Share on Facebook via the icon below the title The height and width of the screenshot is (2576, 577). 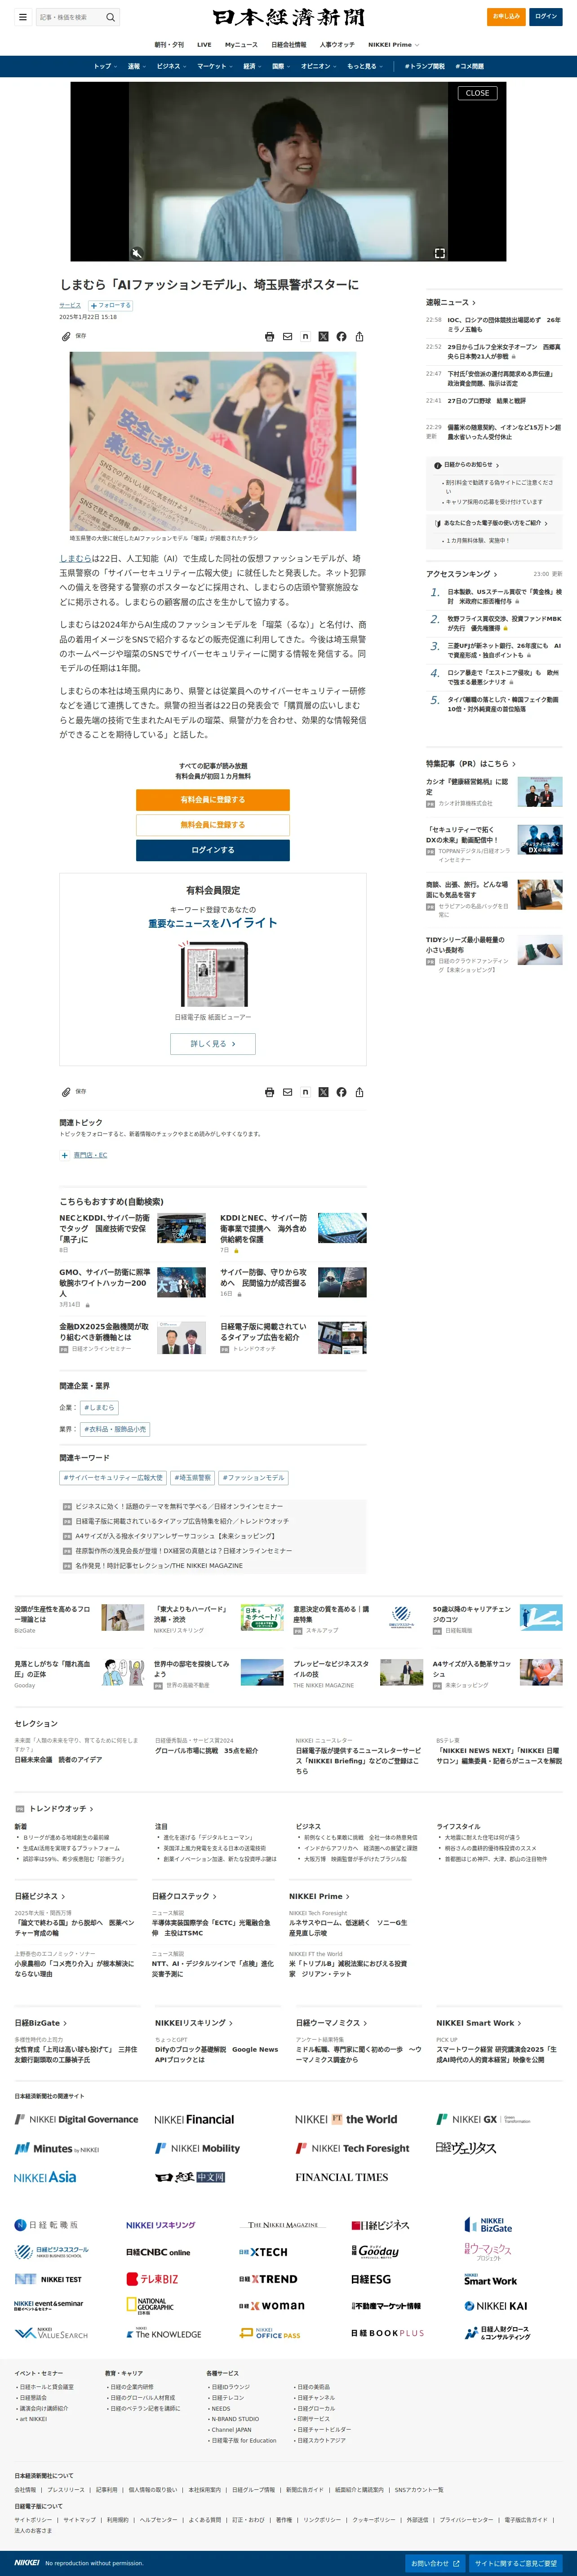point(341,337)
